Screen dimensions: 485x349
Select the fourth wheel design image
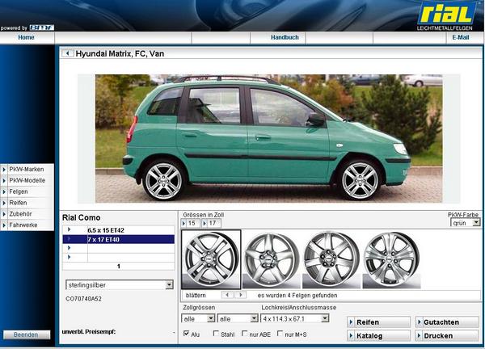click(391, 259)
